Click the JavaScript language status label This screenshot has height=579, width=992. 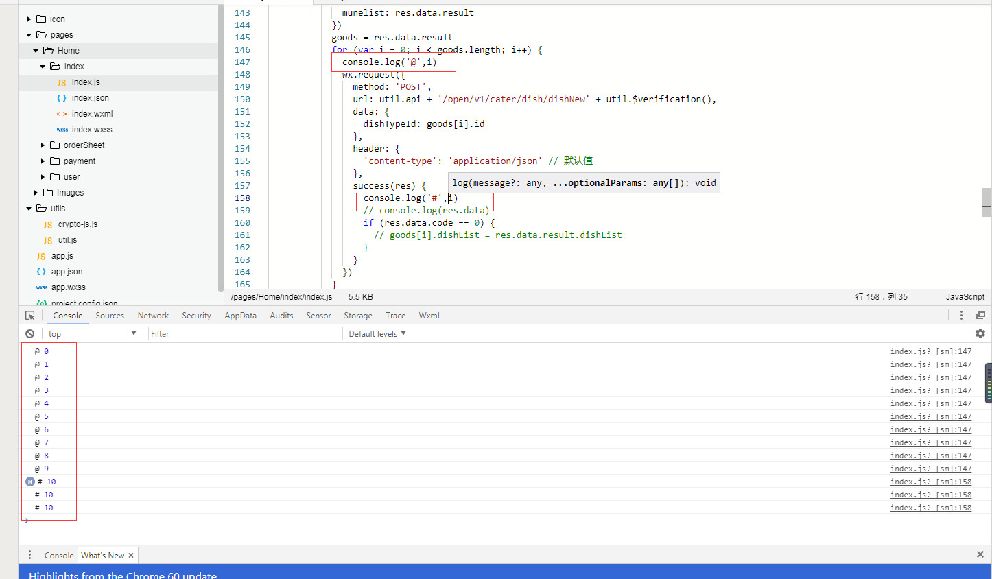965,297
